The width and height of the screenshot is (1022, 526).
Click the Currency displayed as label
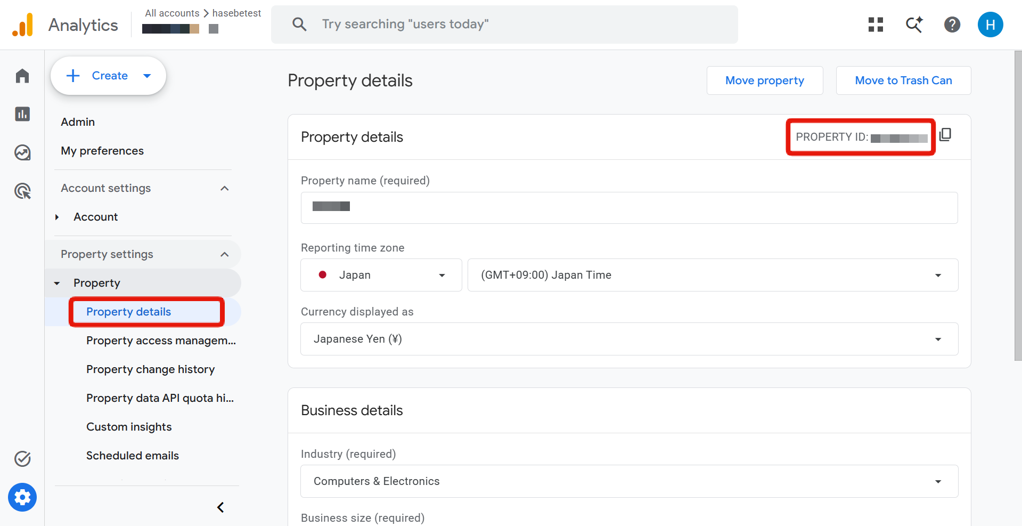(357, 312)
